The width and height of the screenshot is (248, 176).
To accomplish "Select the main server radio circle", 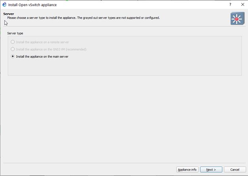I will [x=13, y=56].
